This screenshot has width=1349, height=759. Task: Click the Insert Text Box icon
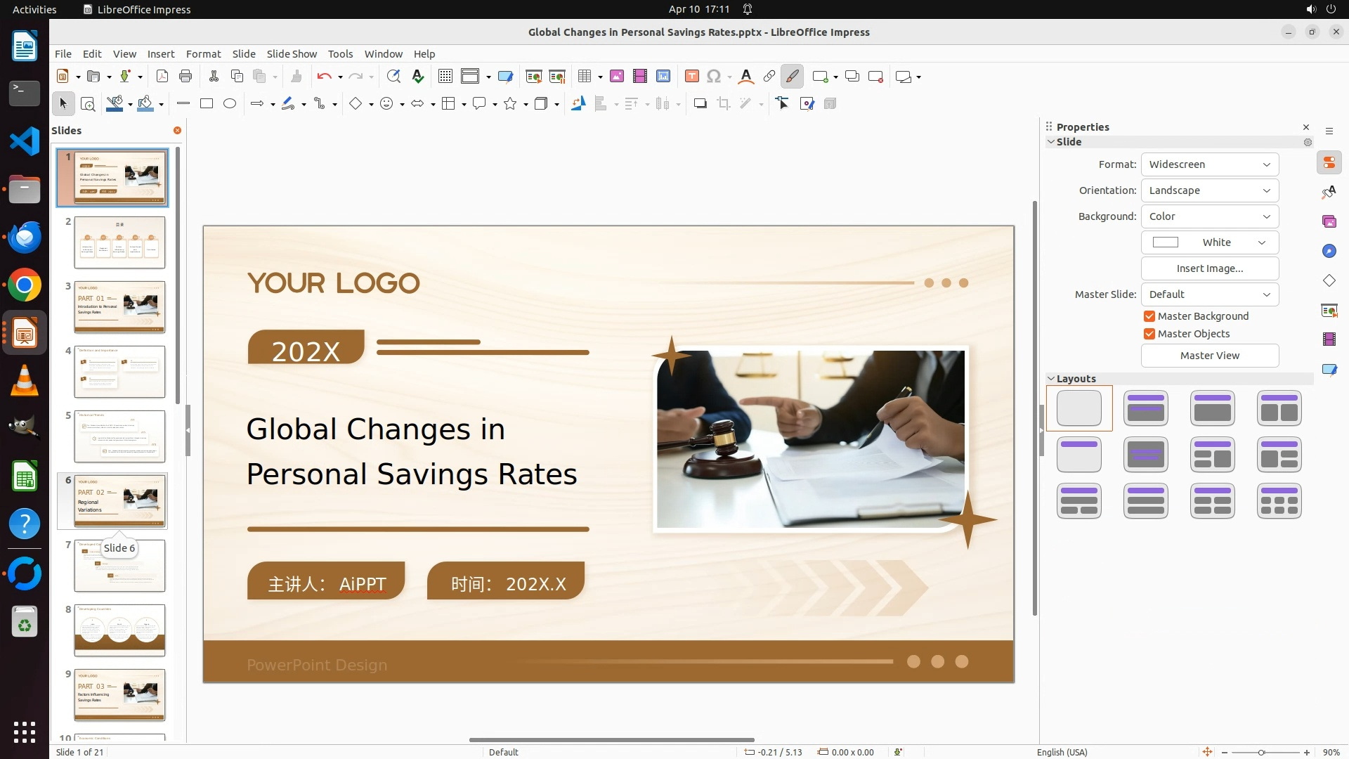coord(691,77)
